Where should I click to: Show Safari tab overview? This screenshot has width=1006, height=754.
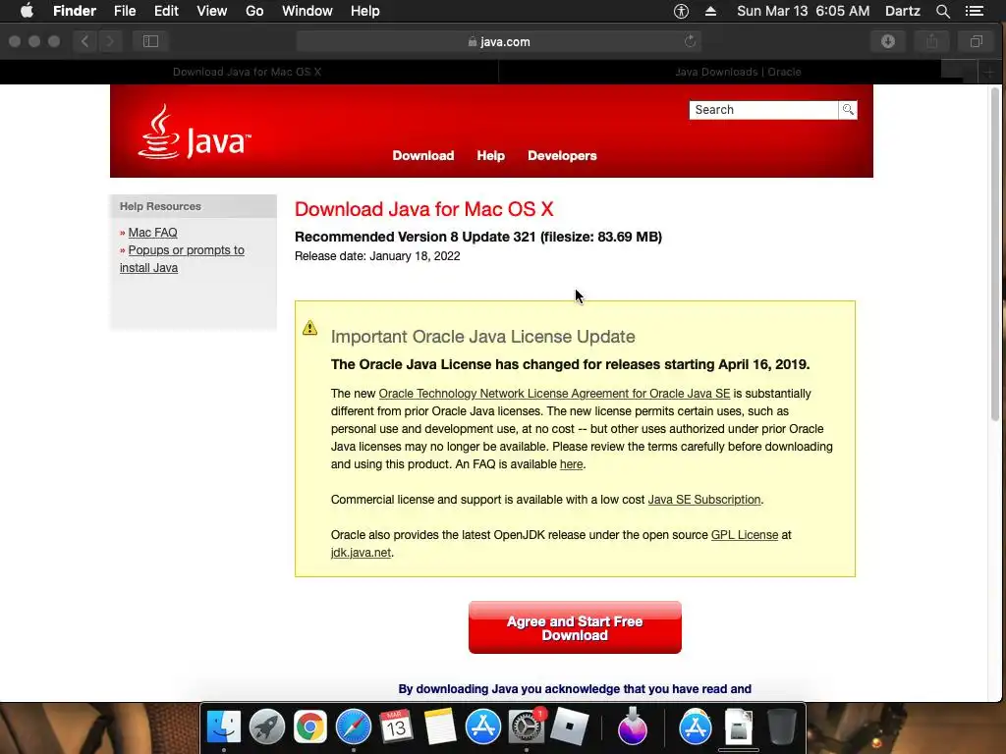click(x=976, y=41)
